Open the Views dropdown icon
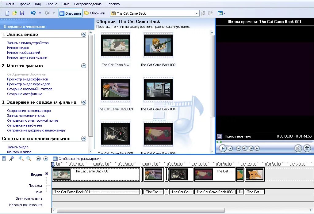 pos(221,13)
